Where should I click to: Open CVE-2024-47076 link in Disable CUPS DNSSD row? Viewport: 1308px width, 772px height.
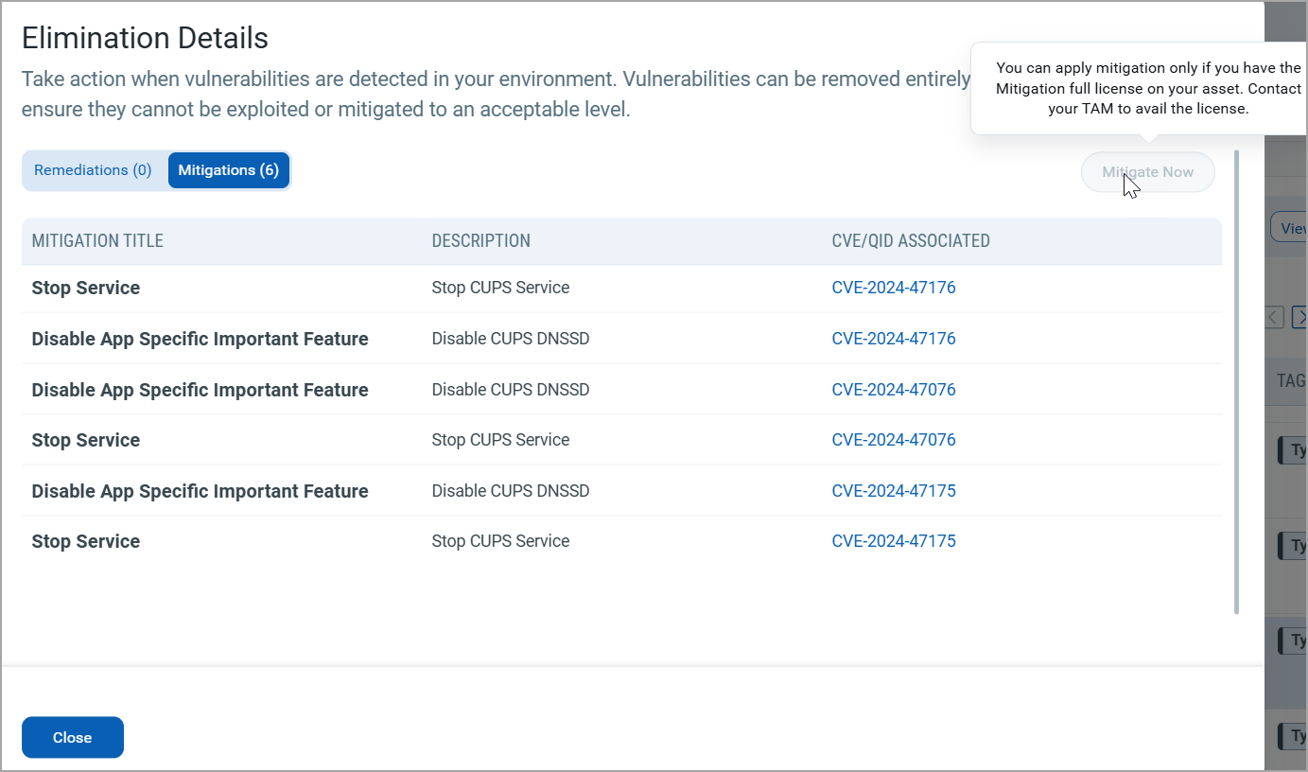click(893, 390)
